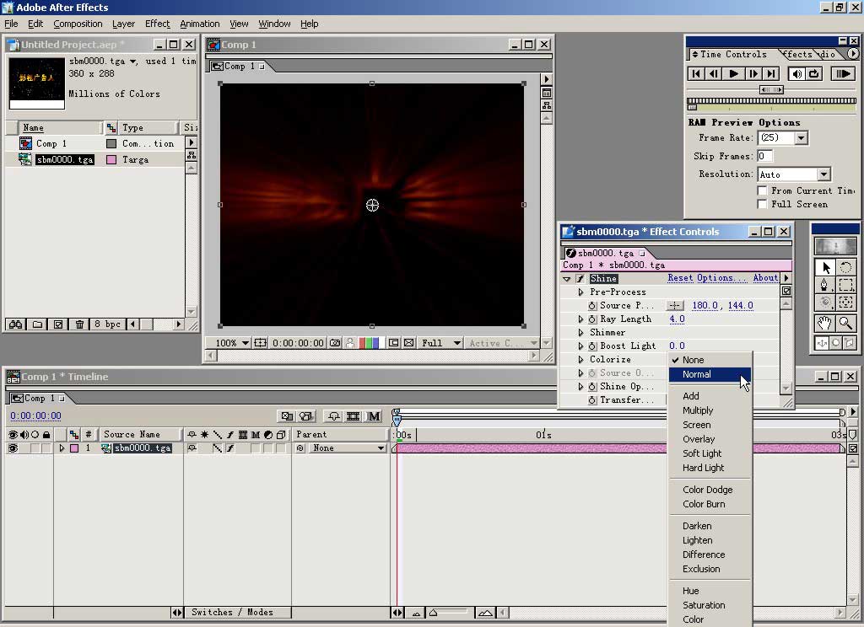Enable the Full Screen checkbox

click(x=762, y=204)
